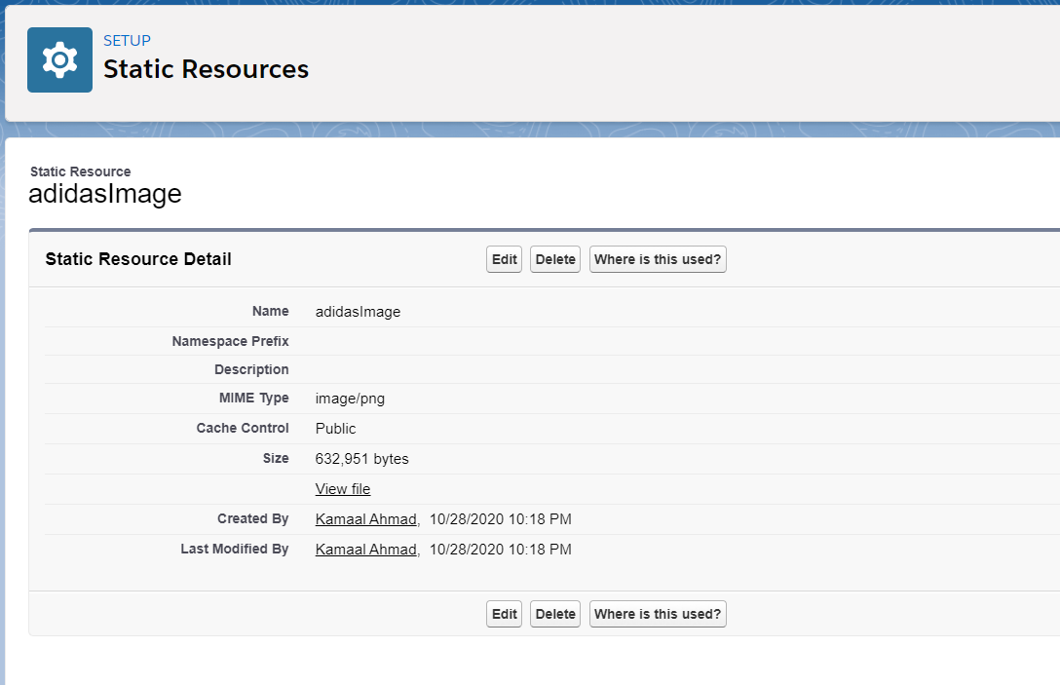
Task: Open the top 'Where is this used?' button
Action: point(658,259)
